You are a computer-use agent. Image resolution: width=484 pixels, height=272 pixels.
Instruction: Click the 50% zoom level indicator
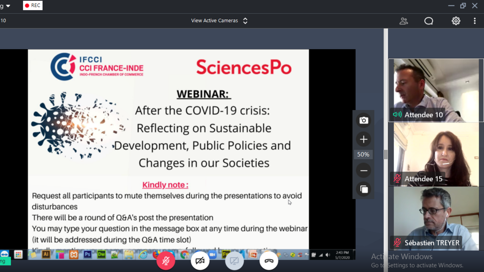(x=363, y=154)
